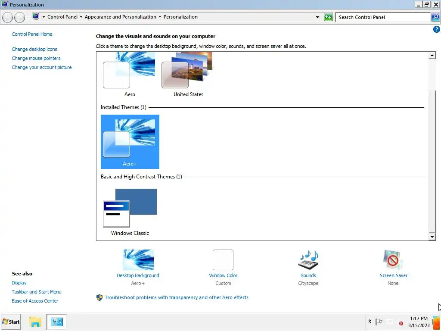This screenshot has width=441, height=331.
Task: Open the address bar history dropdown
Action: point(317,17)
